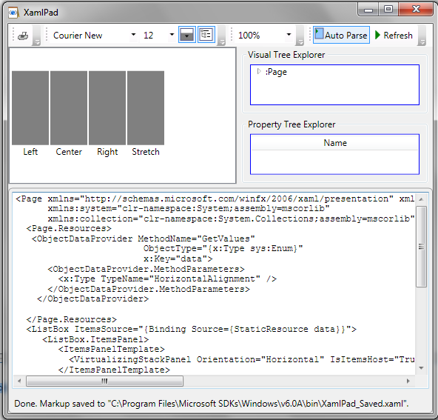Click the Right label text
Image resolution: width=438 pixels, height=420 pixels.
pyautogui.click(x=107, y=152)
